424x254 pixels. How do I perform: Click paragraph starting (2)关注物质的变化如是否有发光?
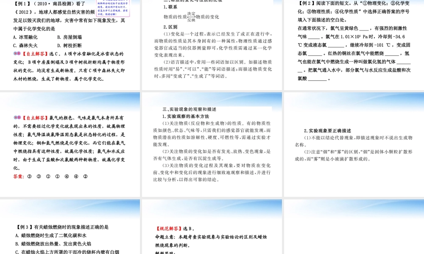click(x=212, y=155)
